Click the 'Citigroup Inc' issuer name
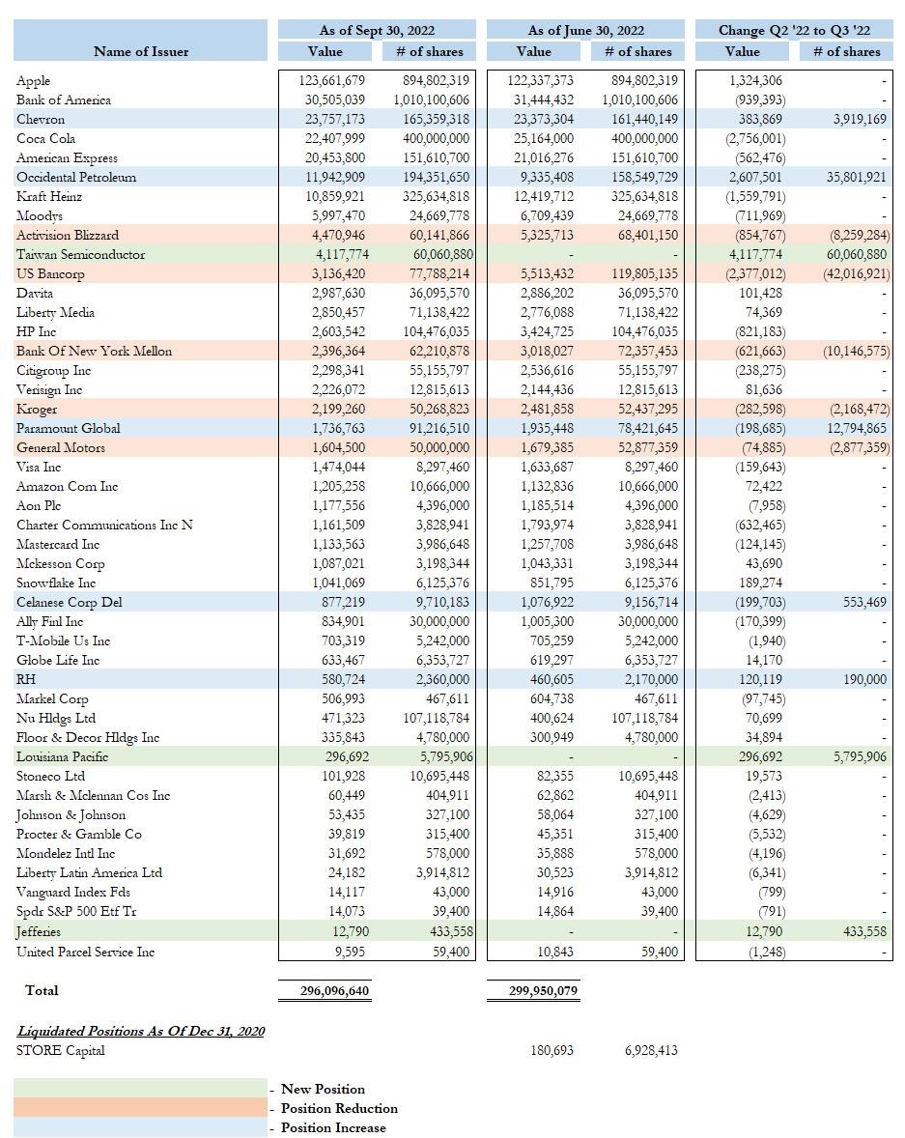This screenshot has width=905, height=1138. 54,371
